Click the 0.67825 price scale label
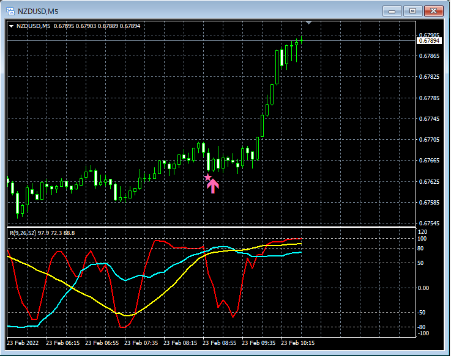Image resolution: width=451 pixels, height=356 pixels. point(429,77)
